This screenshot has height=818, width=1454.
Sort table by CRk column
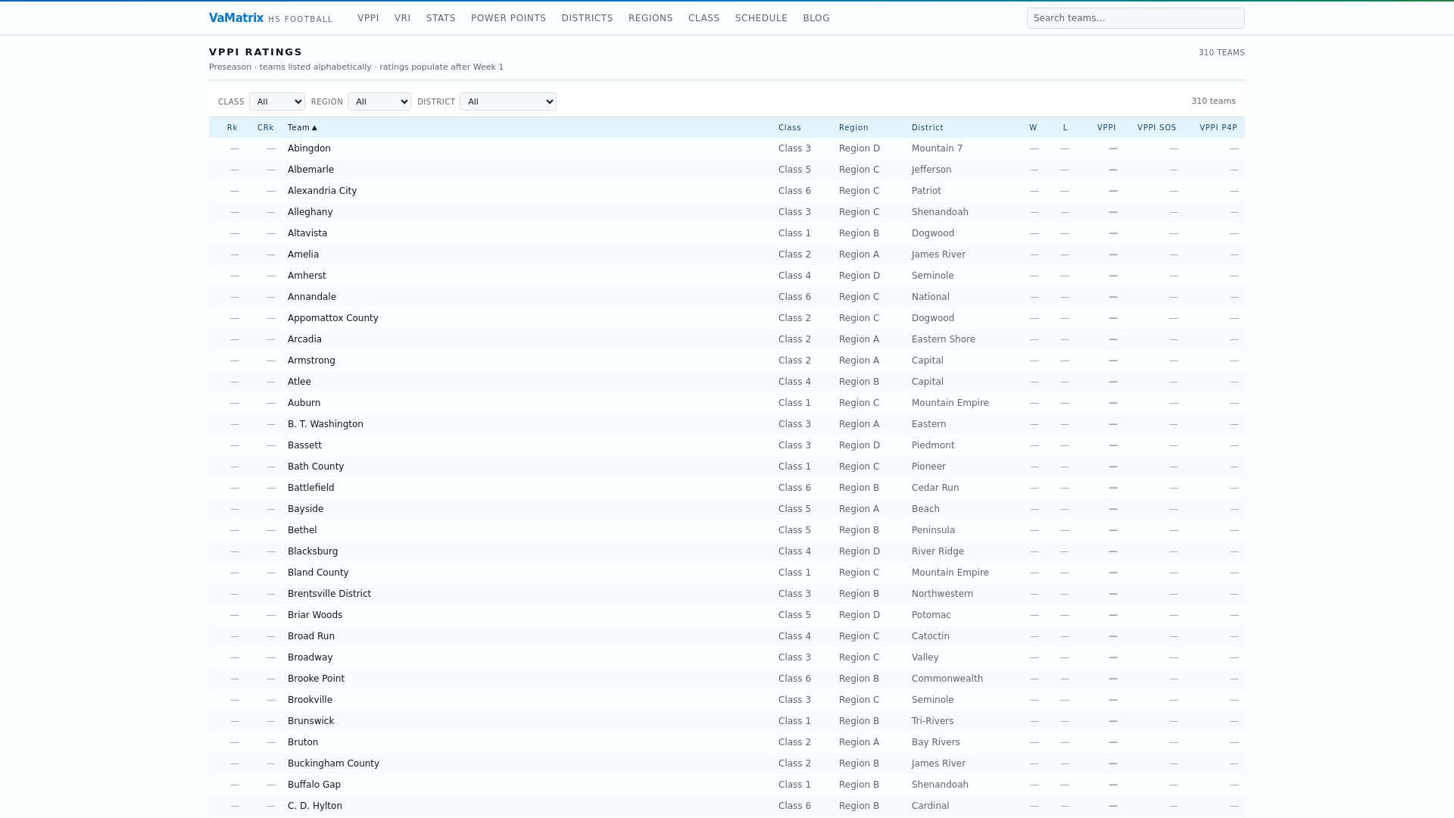click(x=265, y=128)
